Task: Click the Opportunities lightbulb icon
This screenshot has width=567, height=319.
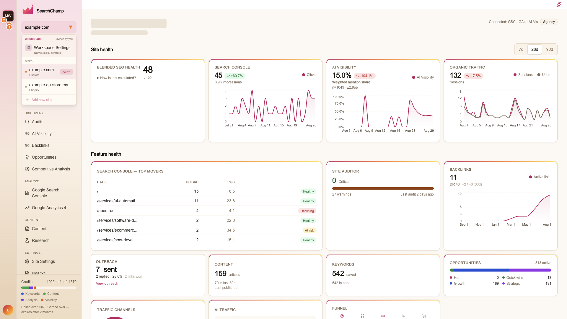Action: (27, 157)
